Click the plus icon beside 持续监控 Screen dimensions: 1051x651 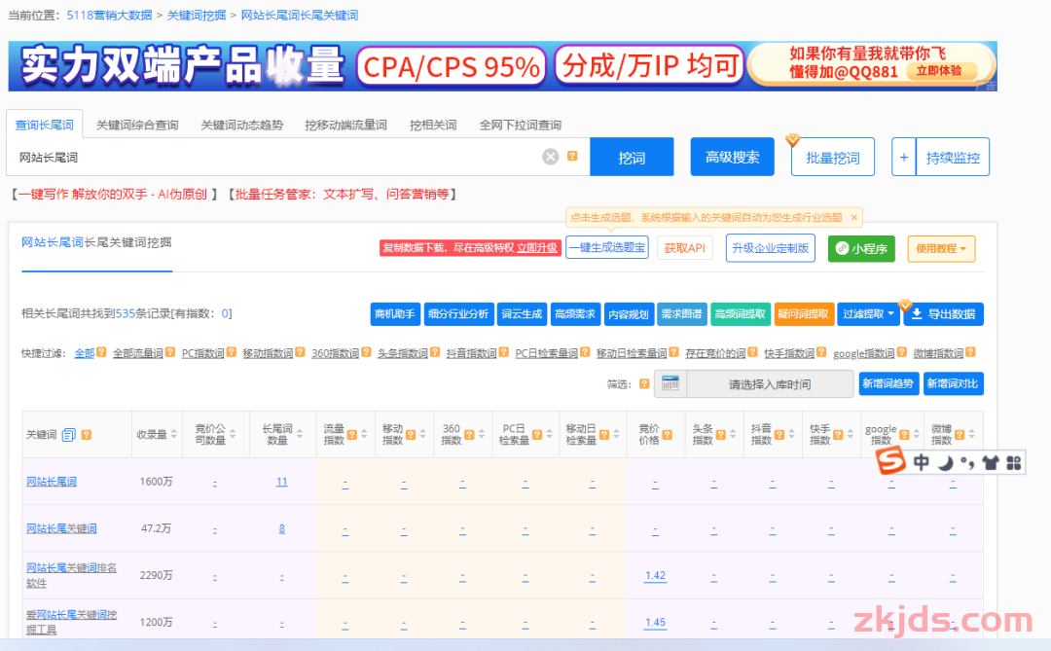tap(903, 158)
